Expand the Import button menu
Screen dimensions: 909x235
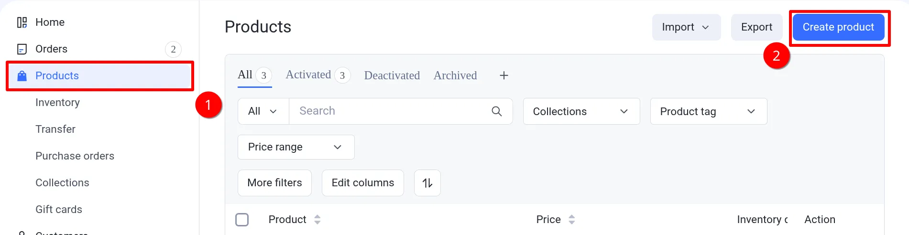click(686, 27)
